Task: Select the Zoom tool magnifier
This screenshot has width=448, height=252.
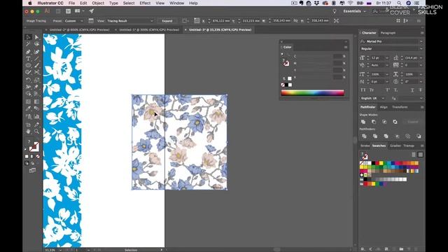Action: [x=36, y=132]
